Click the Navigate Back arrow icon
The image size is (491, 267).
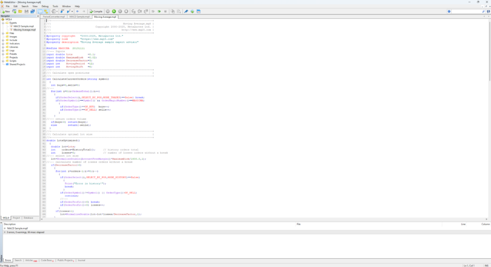78,11
